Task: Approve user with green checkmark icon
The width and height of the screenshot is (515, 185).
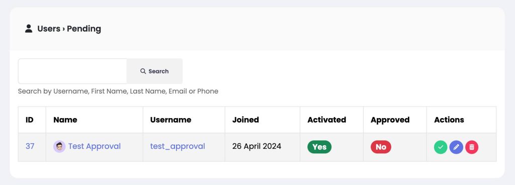Action: pos(441,147)
